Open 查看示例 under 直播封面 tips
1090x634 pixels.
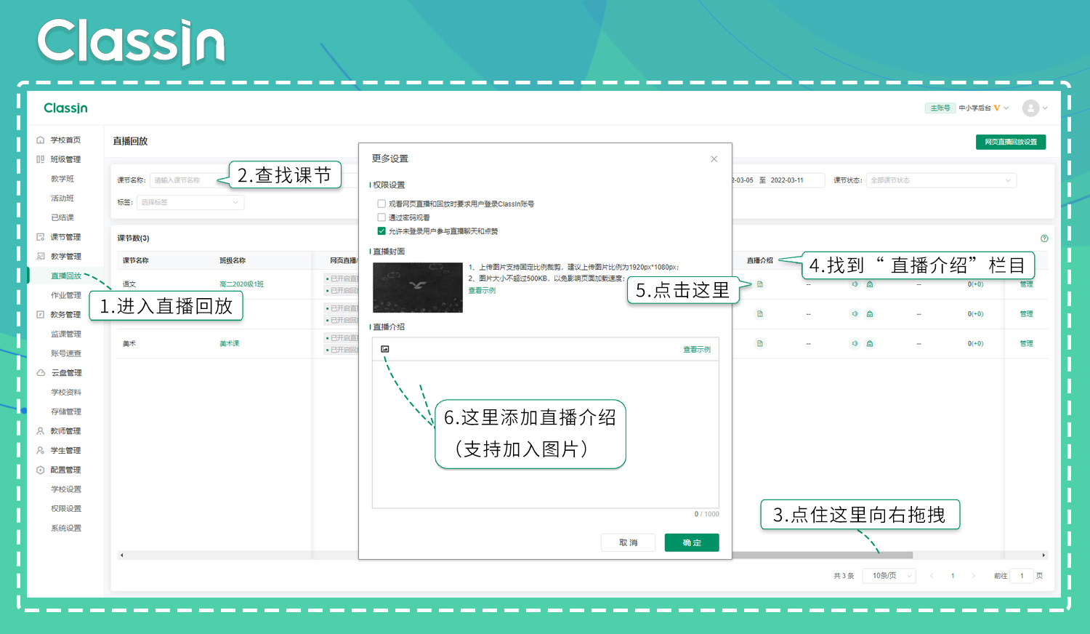coord(482,290)
